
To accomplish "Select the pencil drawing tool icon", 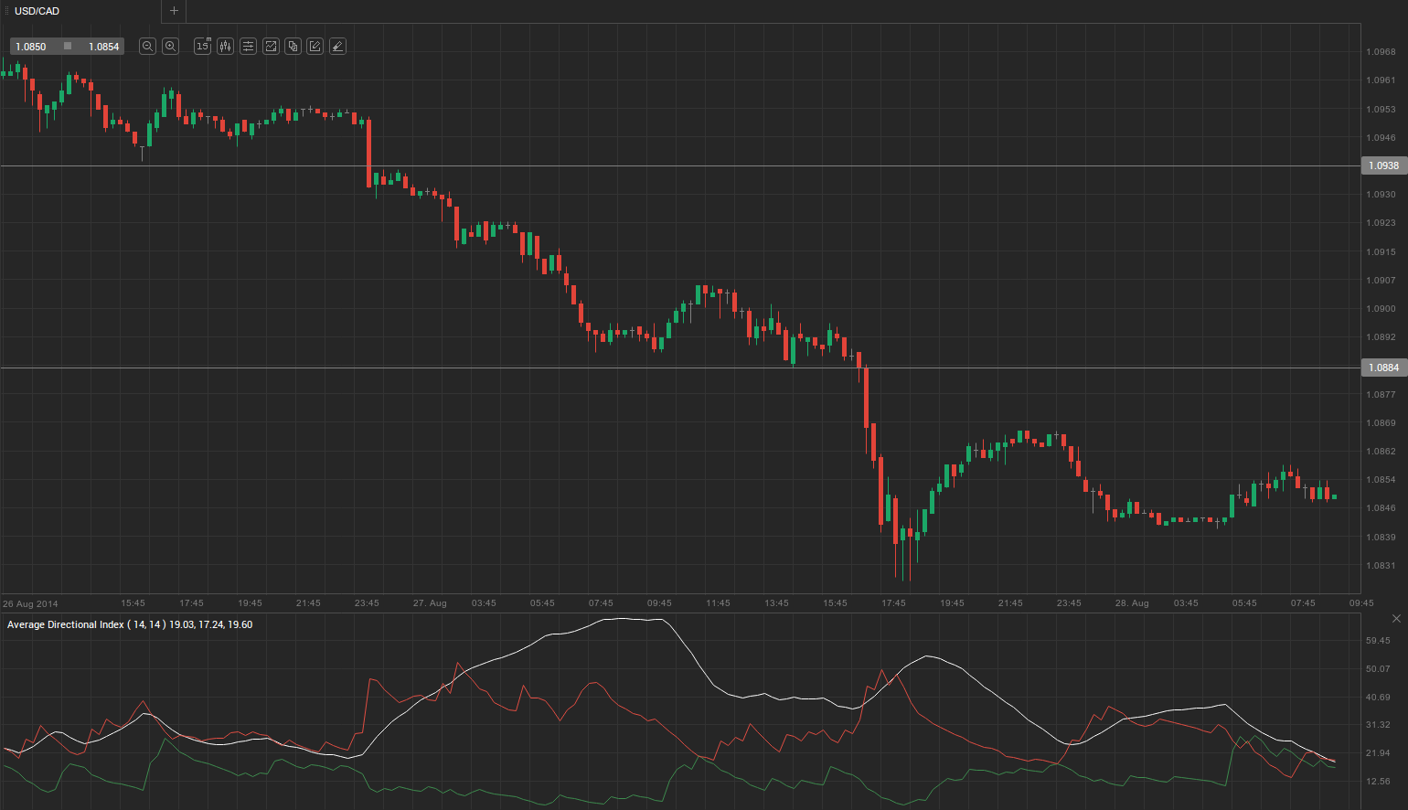I will click(315, 46).
